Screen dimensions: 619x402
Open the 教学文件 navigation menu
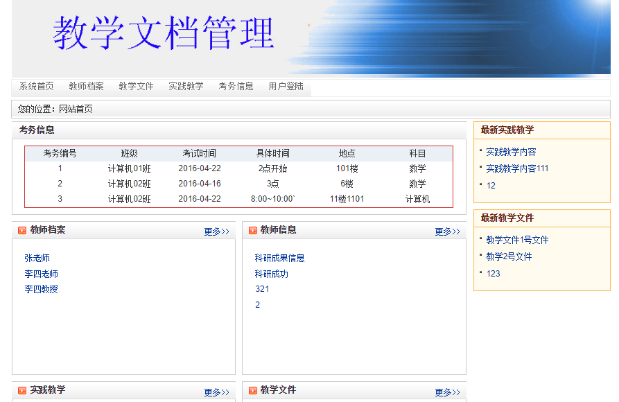[135, 87]
